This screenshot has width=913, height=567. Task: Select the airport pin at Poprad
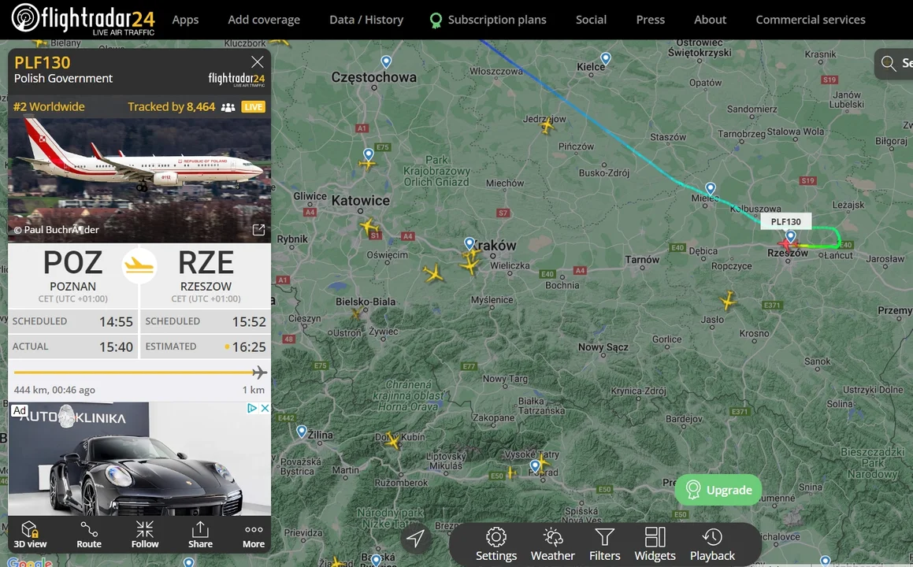(x=535, y=465)
